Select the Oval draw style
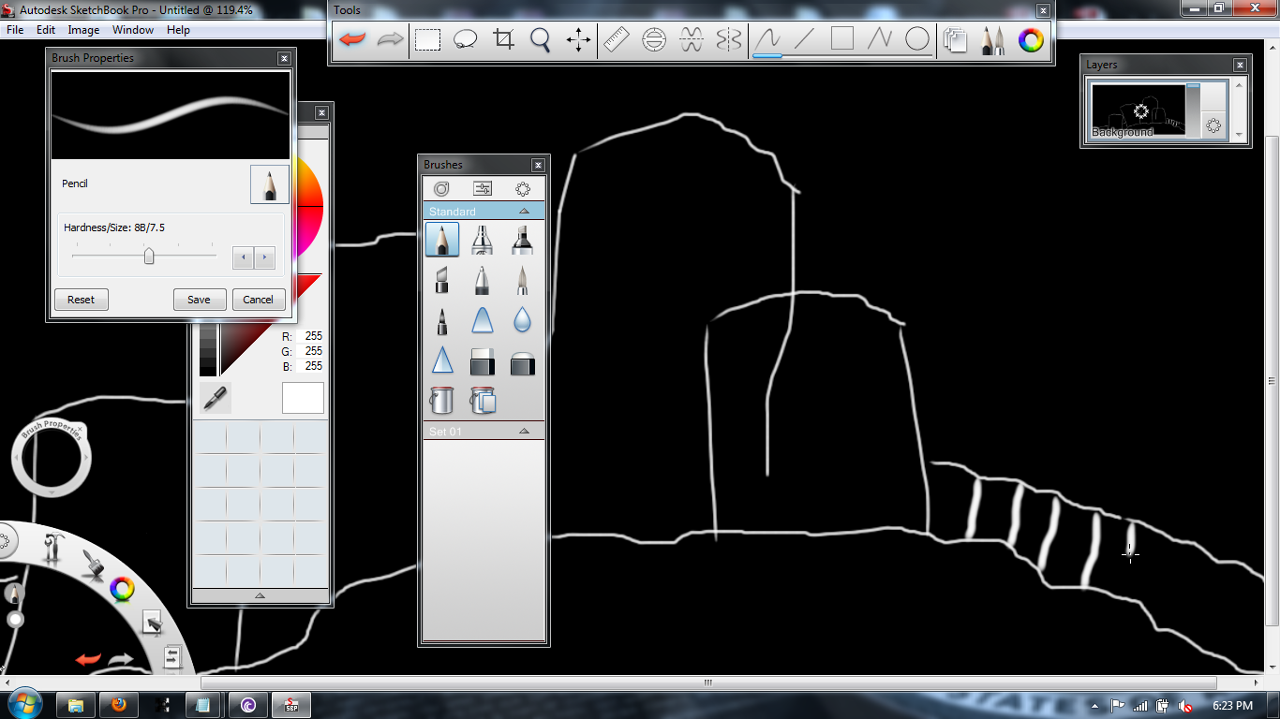1280x719 pixels. coord(917,39)
